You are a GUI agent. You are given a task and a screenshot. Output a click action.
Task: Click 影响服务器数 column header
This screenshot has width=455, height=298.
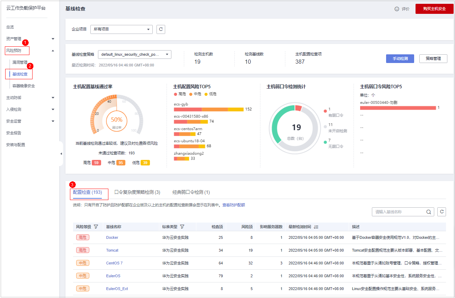(x=271, y=227)
